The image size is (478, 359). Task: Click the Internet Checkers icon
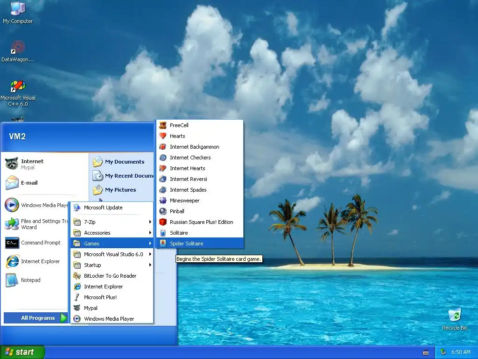(x=163, y=158)
